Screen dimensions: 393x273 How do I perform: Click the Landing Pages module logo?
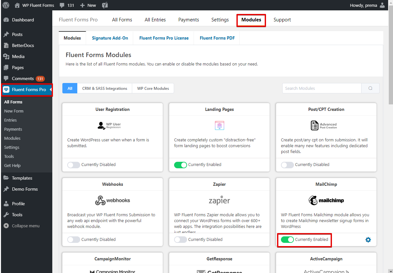click(x=220, y=125)
